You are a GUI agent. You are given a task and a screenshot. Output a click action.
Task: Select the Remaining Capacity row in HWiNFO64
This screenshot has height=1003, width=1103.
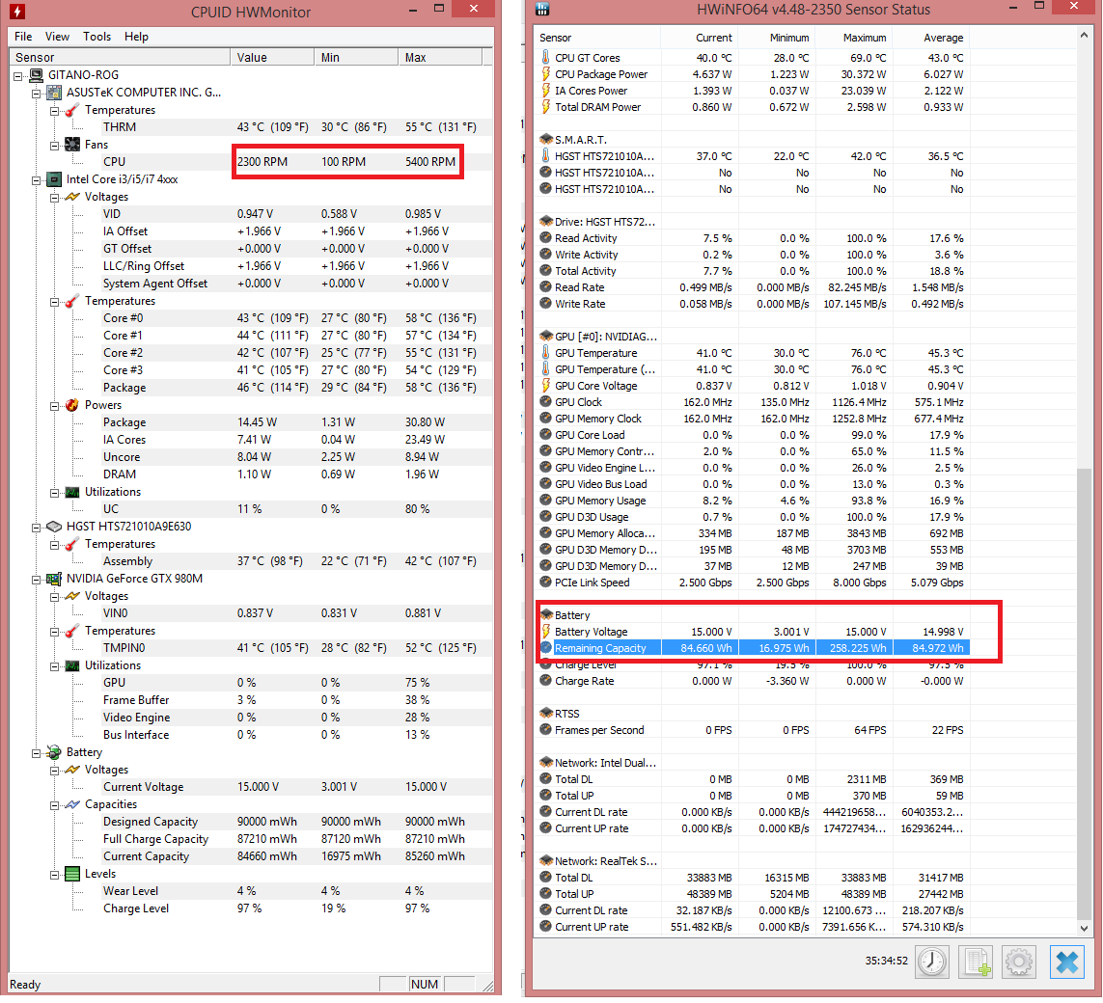coord(754,648)
